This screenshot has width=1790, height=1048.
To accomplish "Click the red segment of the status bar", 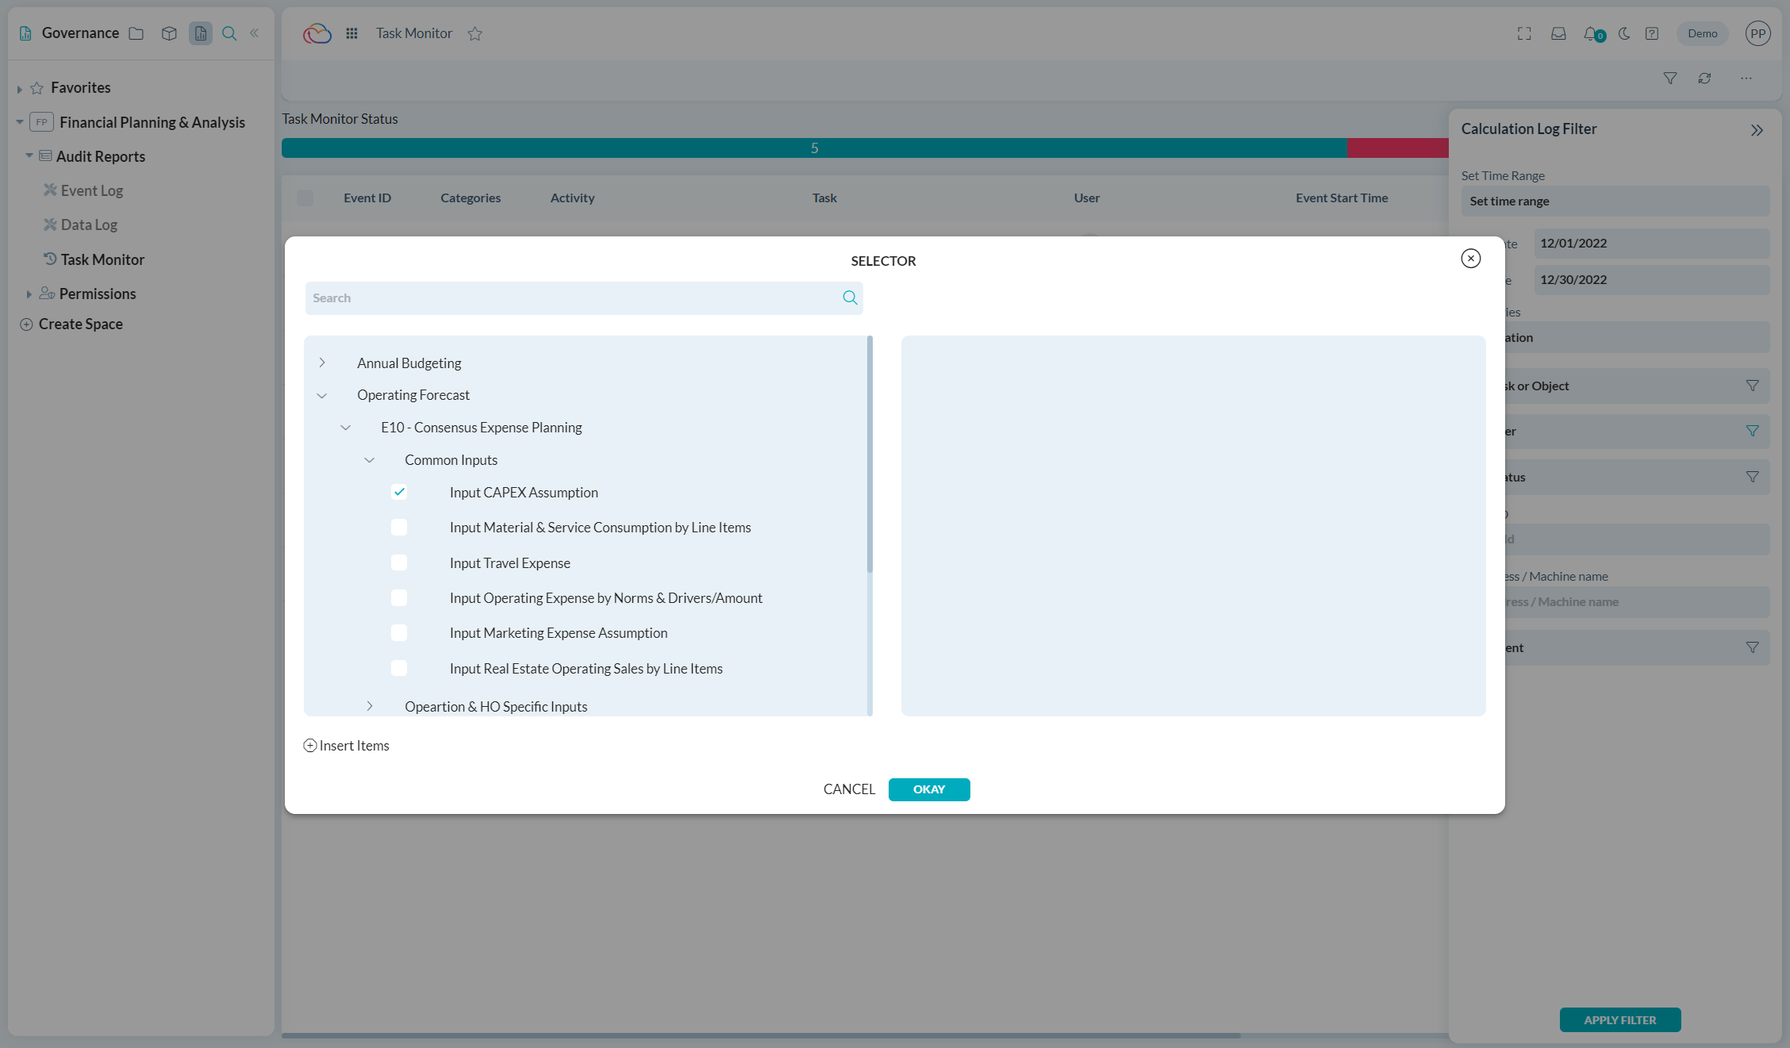I will (1396, 148).
